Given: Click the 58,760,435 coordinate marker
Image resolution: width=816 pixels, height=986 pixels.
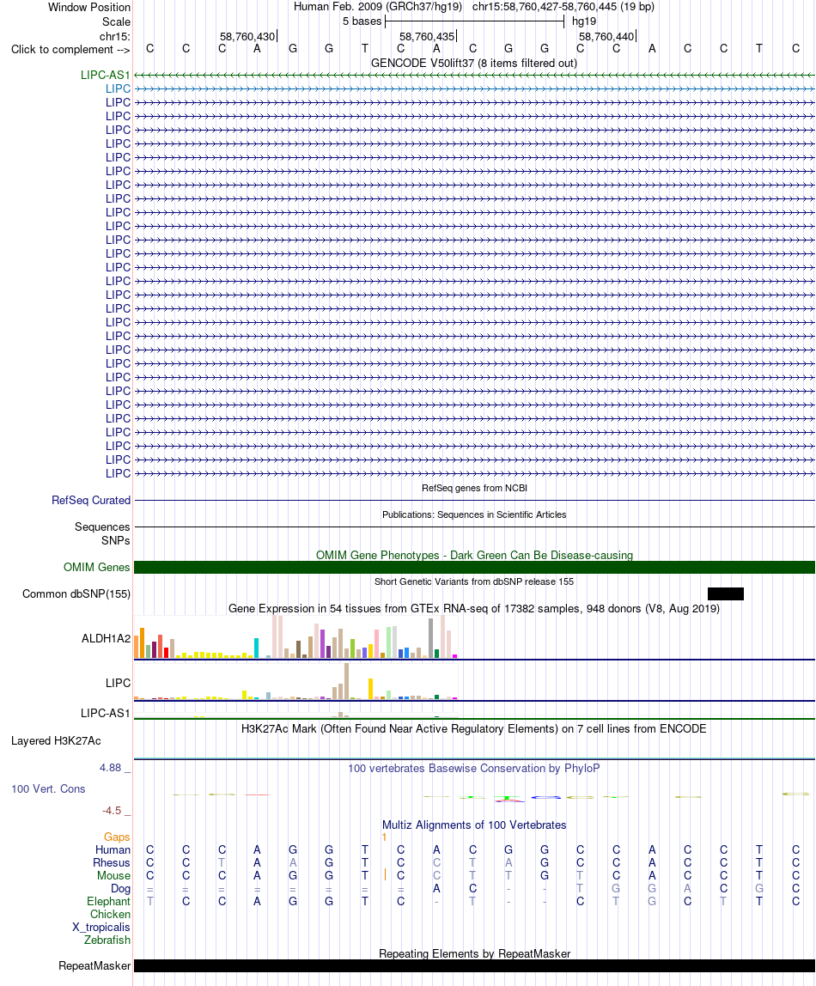Looking at the screenshot, I should click(x=427, y=36).
